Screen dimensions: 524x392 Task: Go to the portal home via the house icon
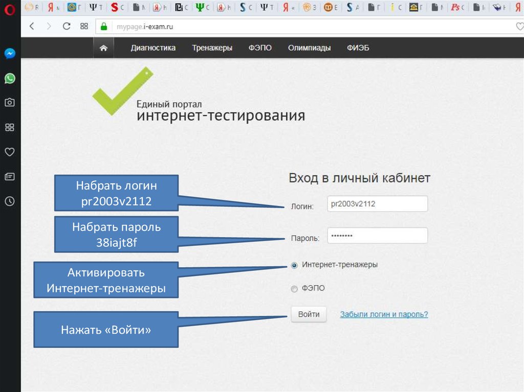[103, 48]
